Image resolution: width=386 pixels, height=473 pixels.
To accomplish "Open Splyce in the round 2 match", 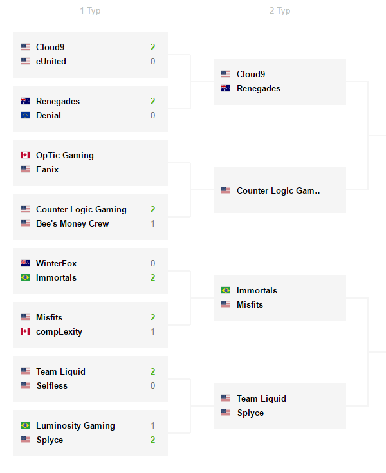I will (250, 413).
